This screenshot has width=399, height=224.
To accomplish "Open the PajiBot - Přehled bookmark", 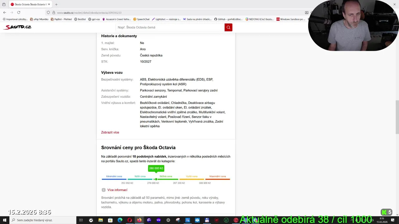I will click(x=61, y=19).
